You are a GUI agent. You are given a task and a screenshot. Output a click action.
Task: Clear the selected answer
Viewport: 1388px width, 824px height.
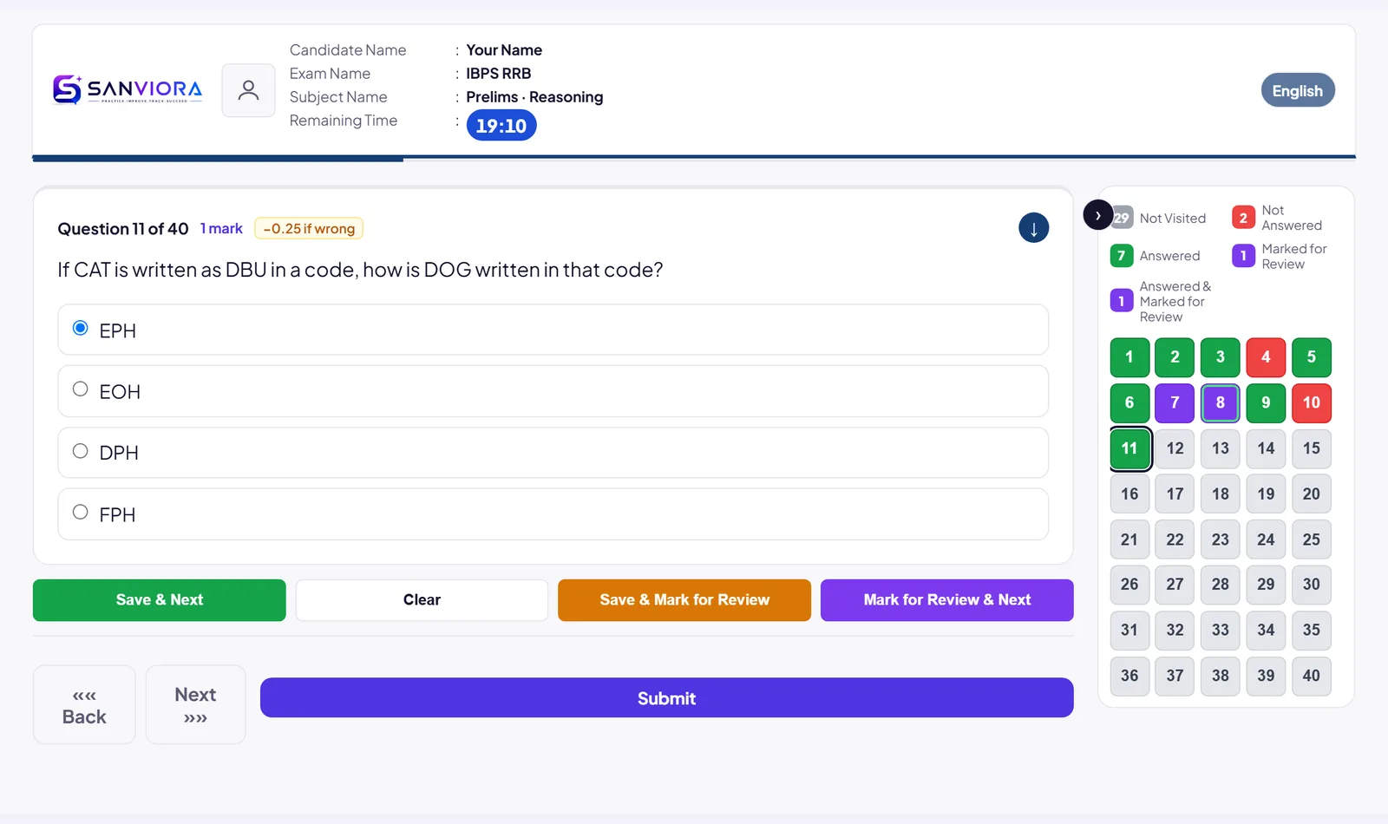pos(422,600)
